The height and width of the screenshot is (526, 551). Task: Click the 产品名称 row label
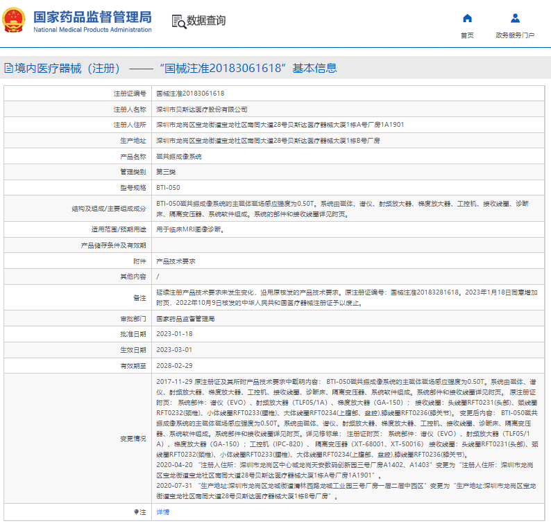(133, 157)
